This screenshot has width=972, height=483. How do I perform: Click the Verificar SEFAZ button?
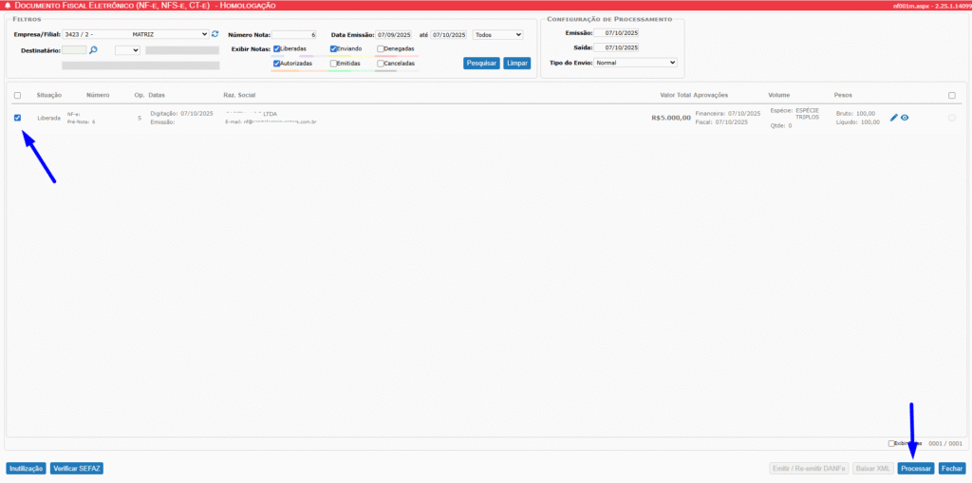click(77, 469)
